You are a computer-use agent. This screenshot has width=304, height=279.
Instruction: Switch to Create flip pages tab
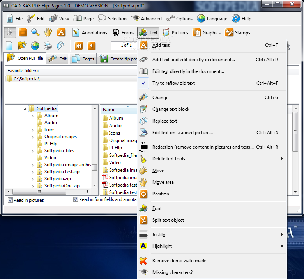[x=117, y=59]
